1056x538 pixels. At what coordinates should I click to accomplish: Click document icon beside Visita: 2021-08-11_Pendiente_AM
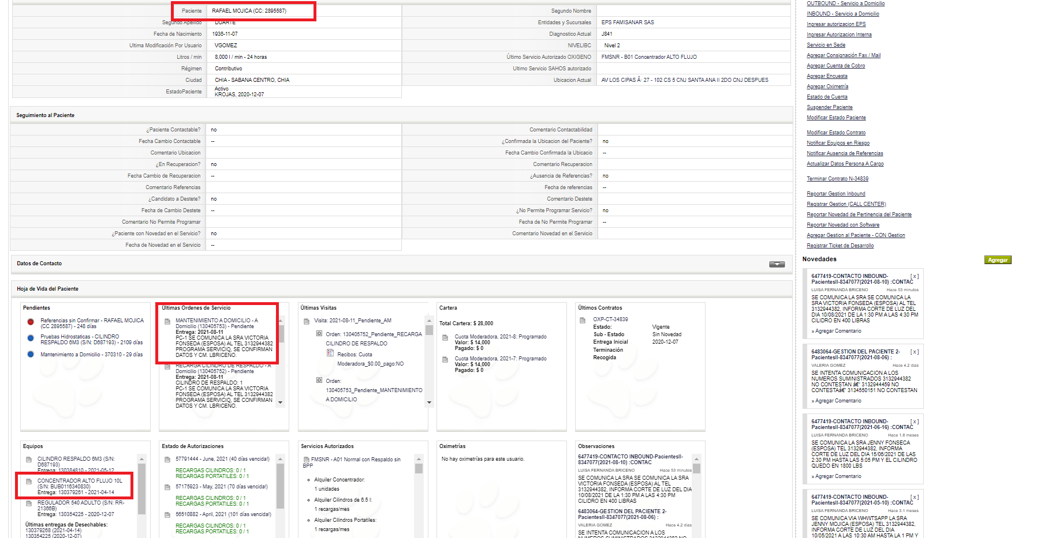[307, 321]
